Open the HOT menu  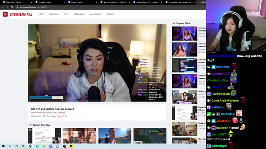coord(41,14)
